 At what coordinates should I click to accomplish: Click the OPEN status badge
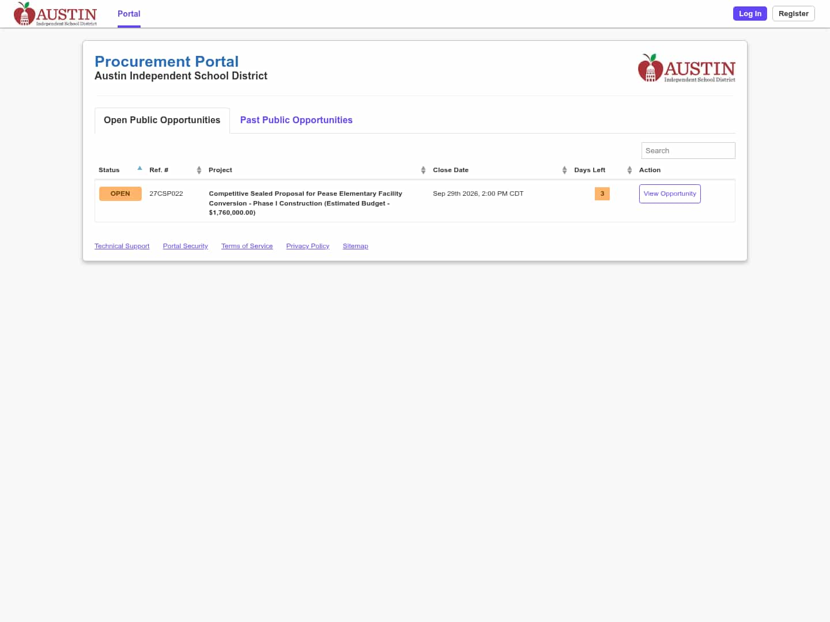tap(120, 194)
